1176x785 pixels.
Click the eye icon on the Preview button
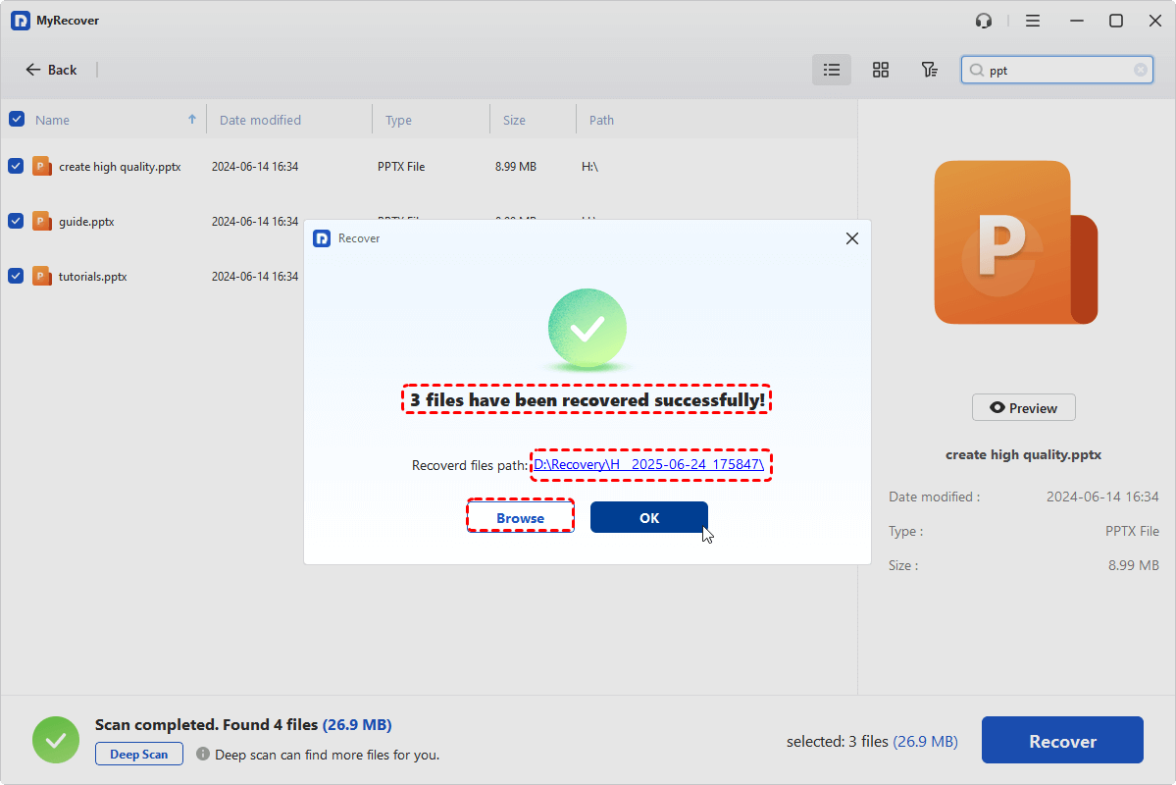click(997, 407)
